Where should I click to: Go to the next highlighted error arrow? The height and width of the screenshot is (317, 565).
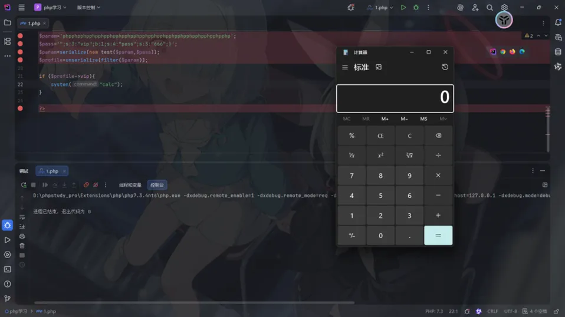[546, 35]
